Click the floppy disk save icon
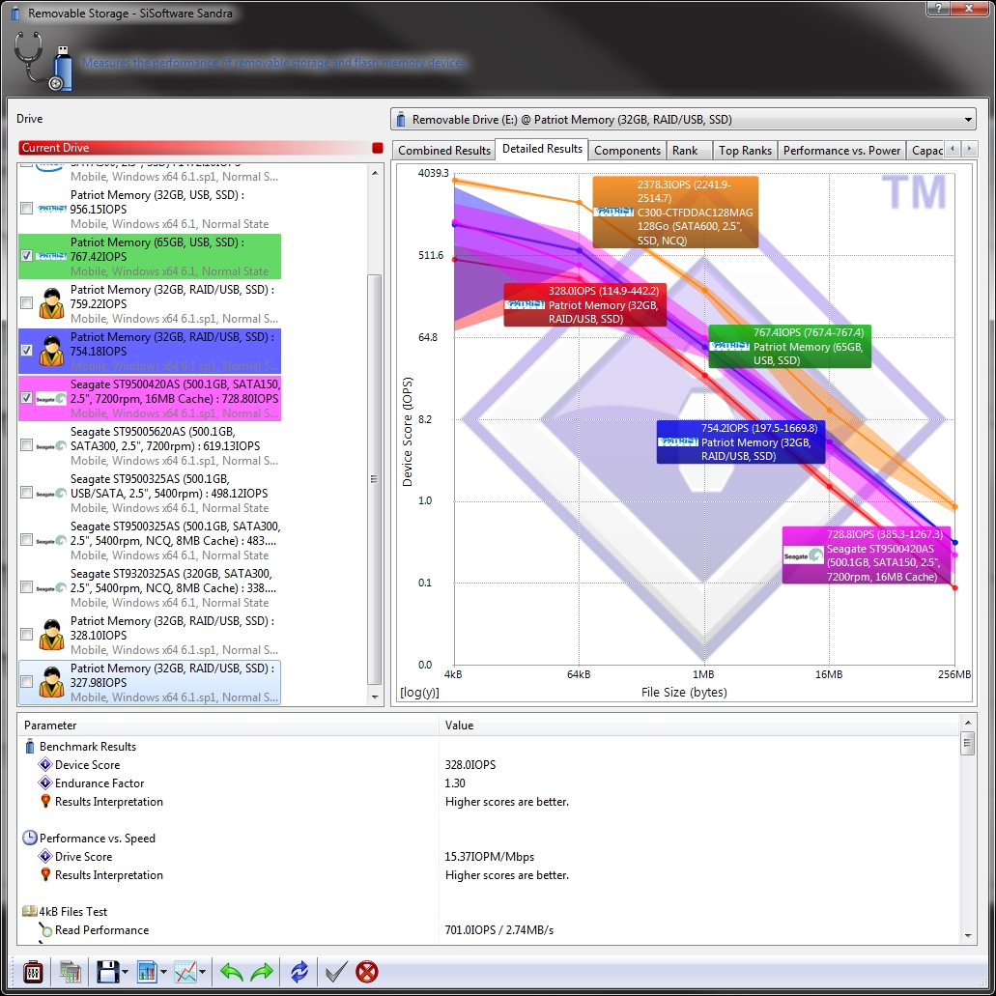Screen dimensions: 996x996 click(x=107, y=972)
